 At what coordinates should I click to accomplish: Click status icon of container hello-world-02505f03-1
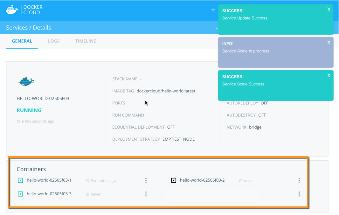tap(20, 180)
